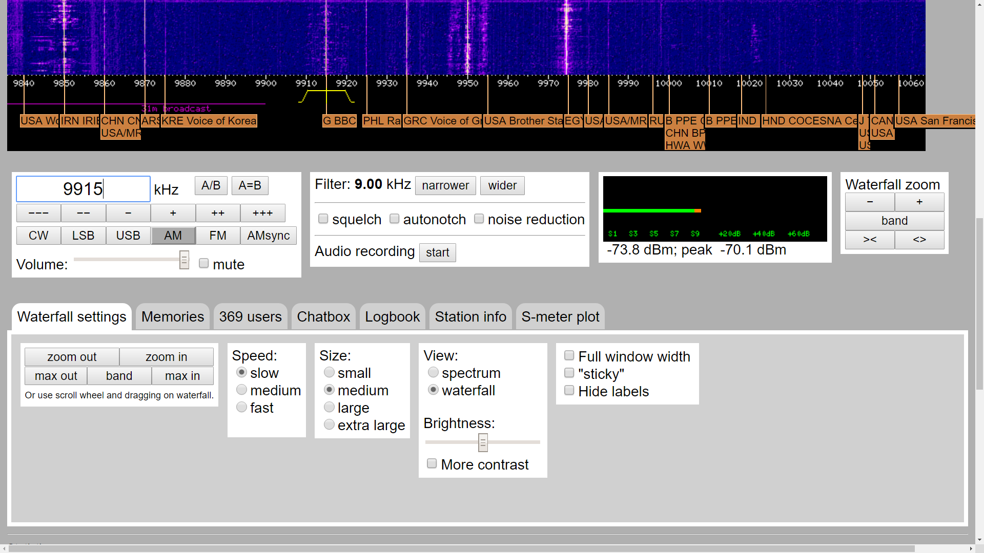
Task: Make the filter wider
Action: 502,185
